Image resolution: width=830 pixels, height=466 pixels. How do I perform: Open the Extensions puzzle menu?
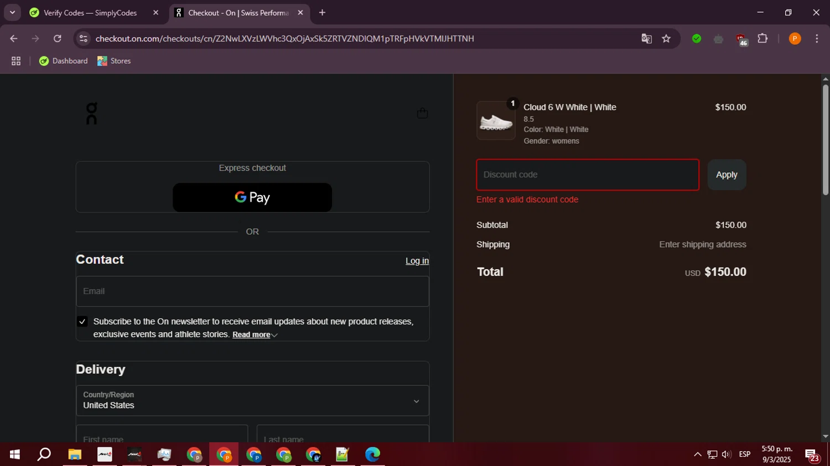[762, 39]
